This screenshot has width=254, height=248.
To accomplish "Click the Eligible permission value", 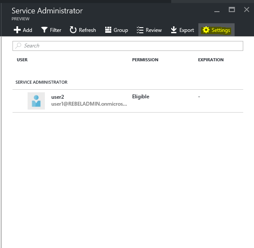I will tap(141, 97).
